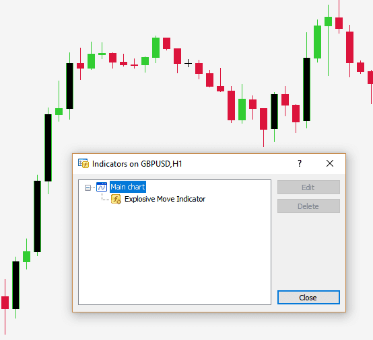The width and height of the screenshot is (373, 340).
Task: Open help with the question mark button
Action: [300, 163]
